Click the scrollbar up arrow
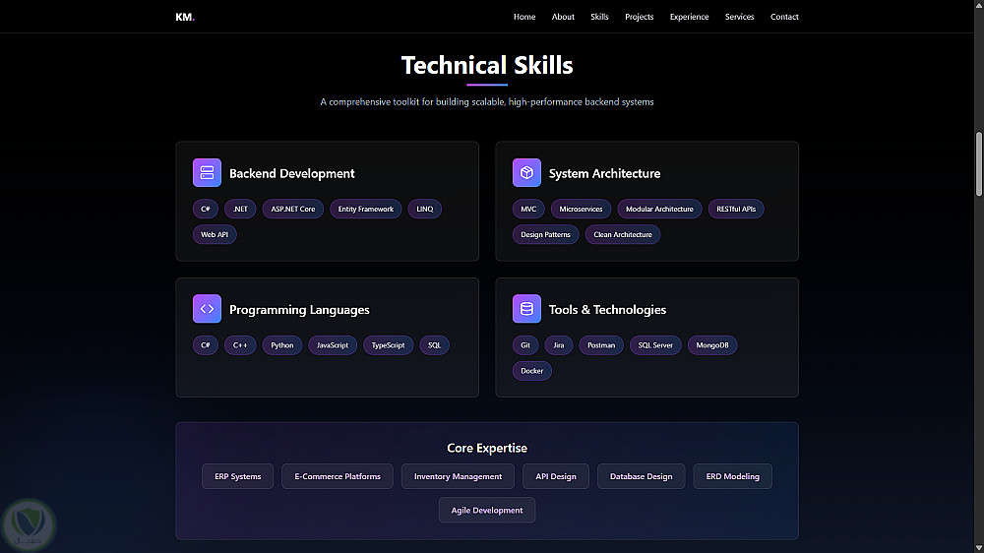Viewport: 984px width, 553px height. (978, 4)
